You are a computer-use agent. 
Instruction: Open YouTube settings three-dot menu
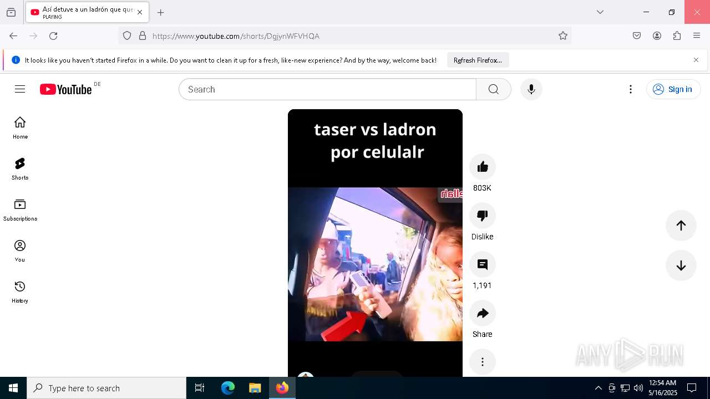631,89
